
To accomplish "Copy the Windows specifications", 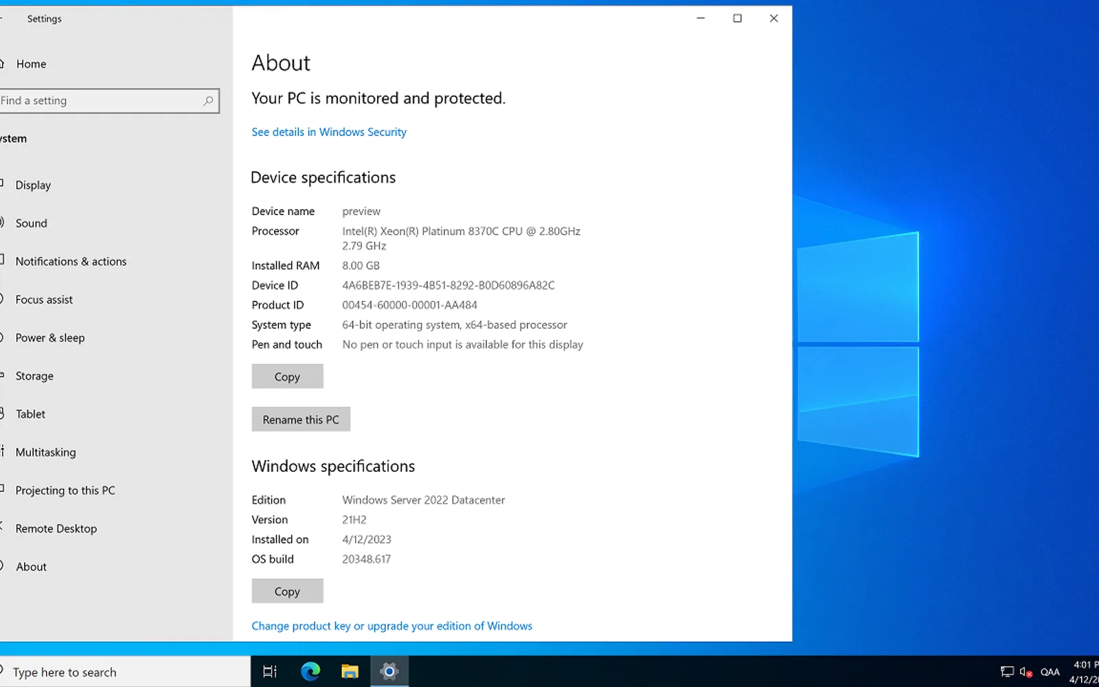I will click(287, 592).
